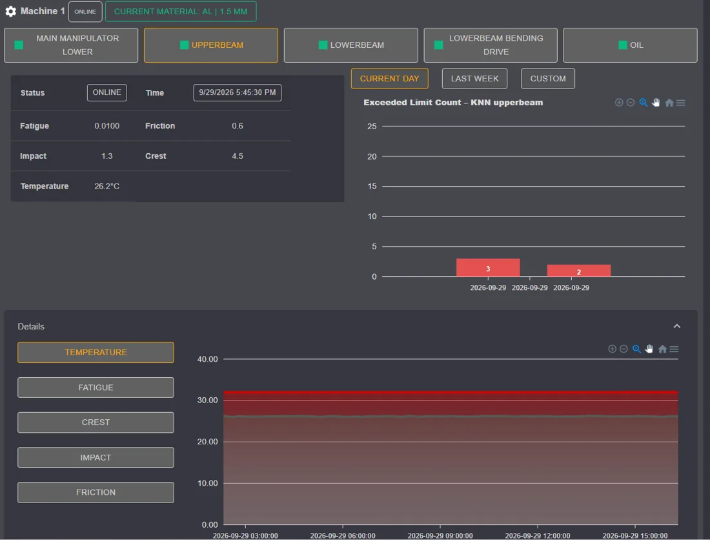Click Impact value 1.3
The width and height of the screenshot is (710, 540).
click(x=107, y=156)
